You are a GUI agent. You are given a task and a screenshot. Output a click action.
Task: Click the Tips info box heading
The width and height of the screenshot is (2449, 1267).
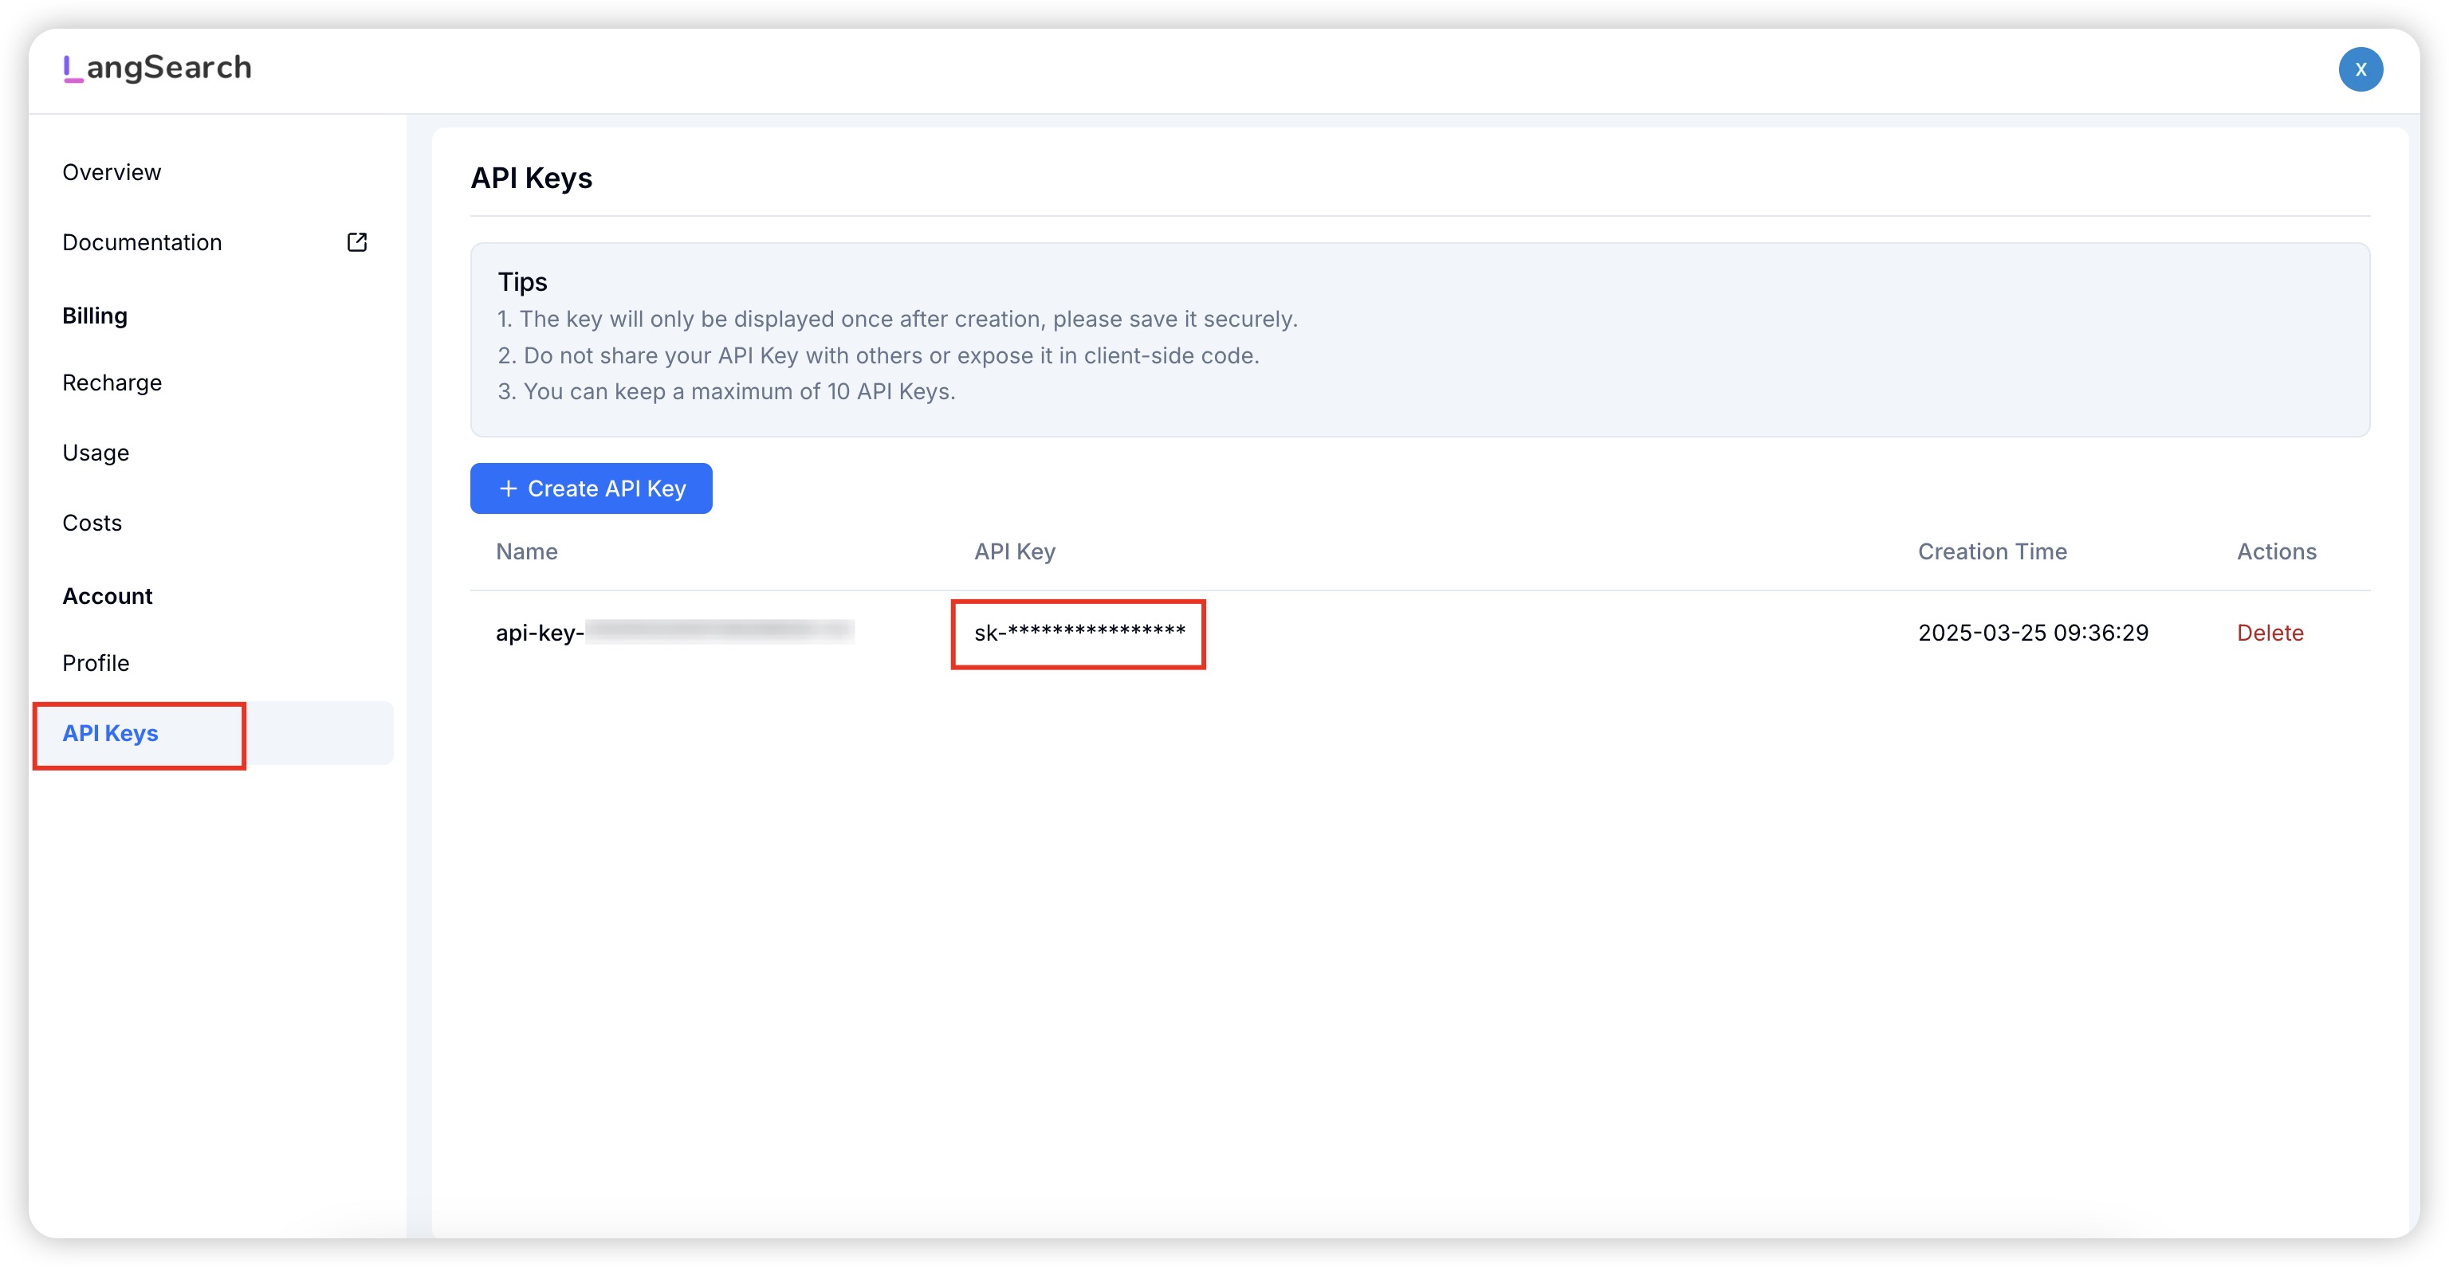522,282
